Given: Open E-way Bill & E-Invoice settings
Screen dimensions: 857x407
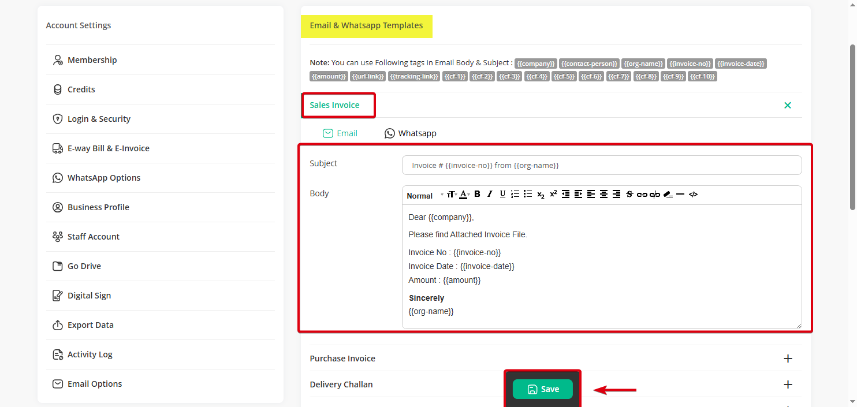Looking at the screenshot, I should tap(161, 148).
